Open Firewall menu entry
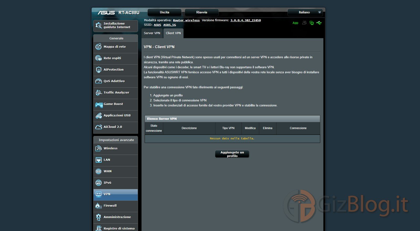The image size is (420, 231). (x=115, y=206)
